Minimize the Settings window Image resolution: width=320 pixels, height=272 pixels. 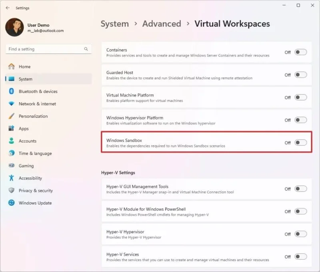coord(284,5)
